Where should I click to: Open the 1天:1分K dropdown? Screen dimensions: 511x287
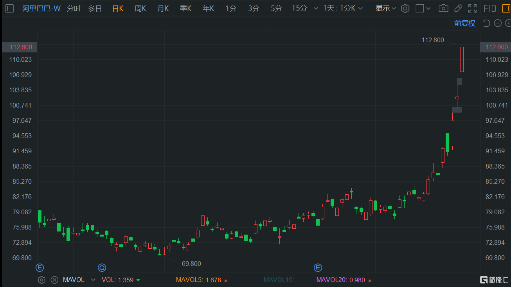coord(342,8)
